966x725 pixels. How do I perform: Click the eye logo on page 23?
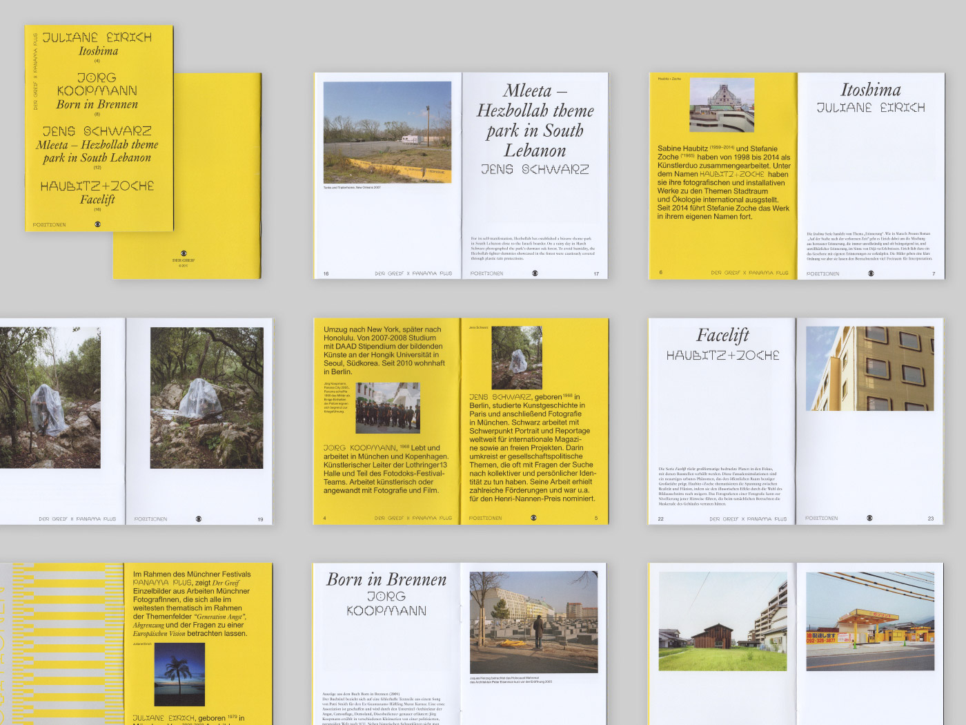[869, 518]
